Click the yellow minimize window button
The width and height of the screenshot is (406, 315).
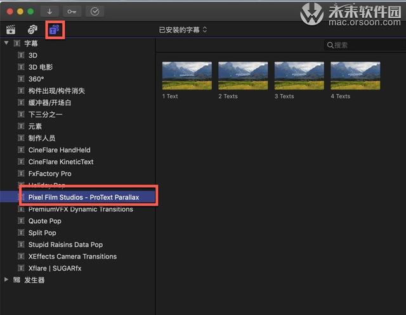(20, 11)
